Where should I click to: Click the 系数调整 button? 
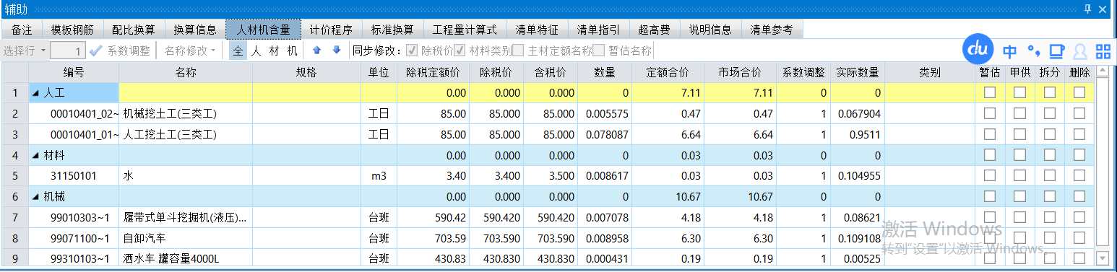tap(129, 51)
